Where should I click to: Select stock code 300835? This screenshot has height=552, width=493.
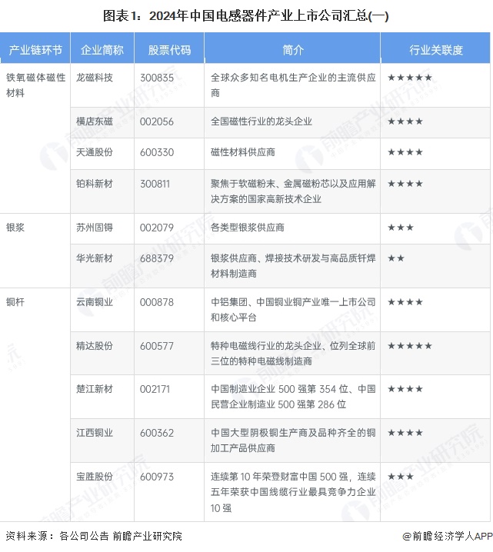coord(157,78)
